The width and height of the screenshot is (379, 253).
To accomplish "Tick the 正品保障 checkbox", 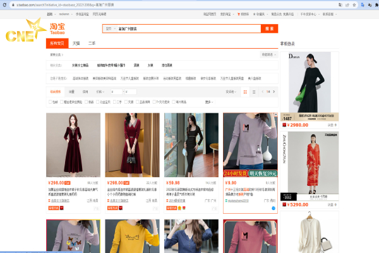I will 137,102.
